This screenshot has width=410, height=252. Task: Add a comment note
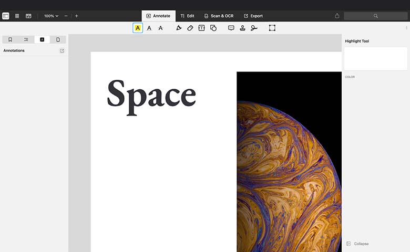[x=231, y=28]
